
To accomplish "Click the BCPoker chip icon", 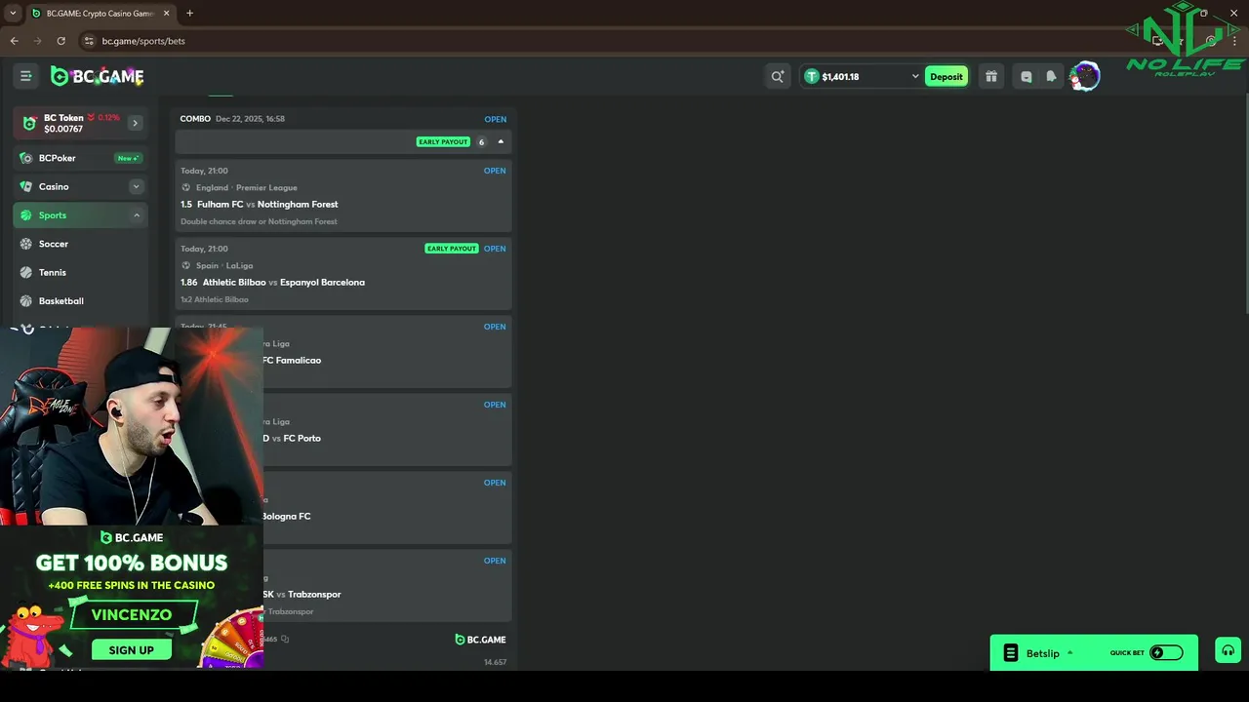I will (26, 158).
